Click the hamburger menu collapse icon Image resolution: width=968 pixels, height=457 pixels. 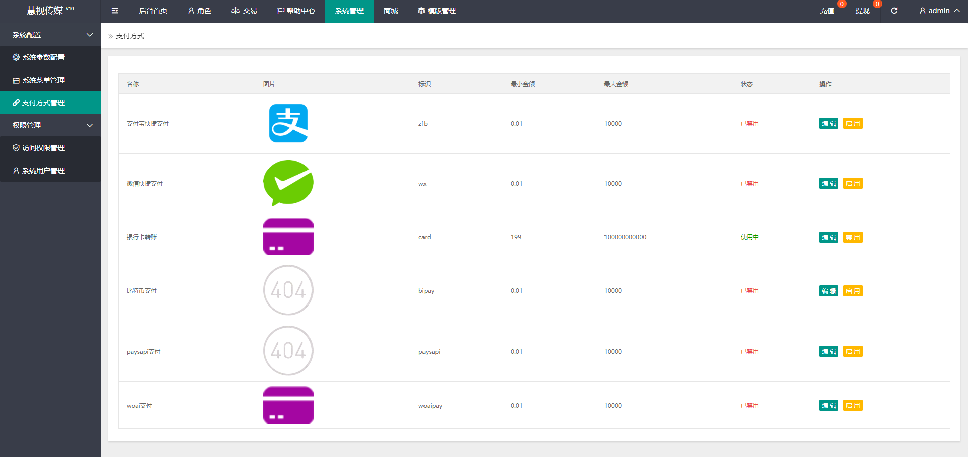[x=115, y=11]
